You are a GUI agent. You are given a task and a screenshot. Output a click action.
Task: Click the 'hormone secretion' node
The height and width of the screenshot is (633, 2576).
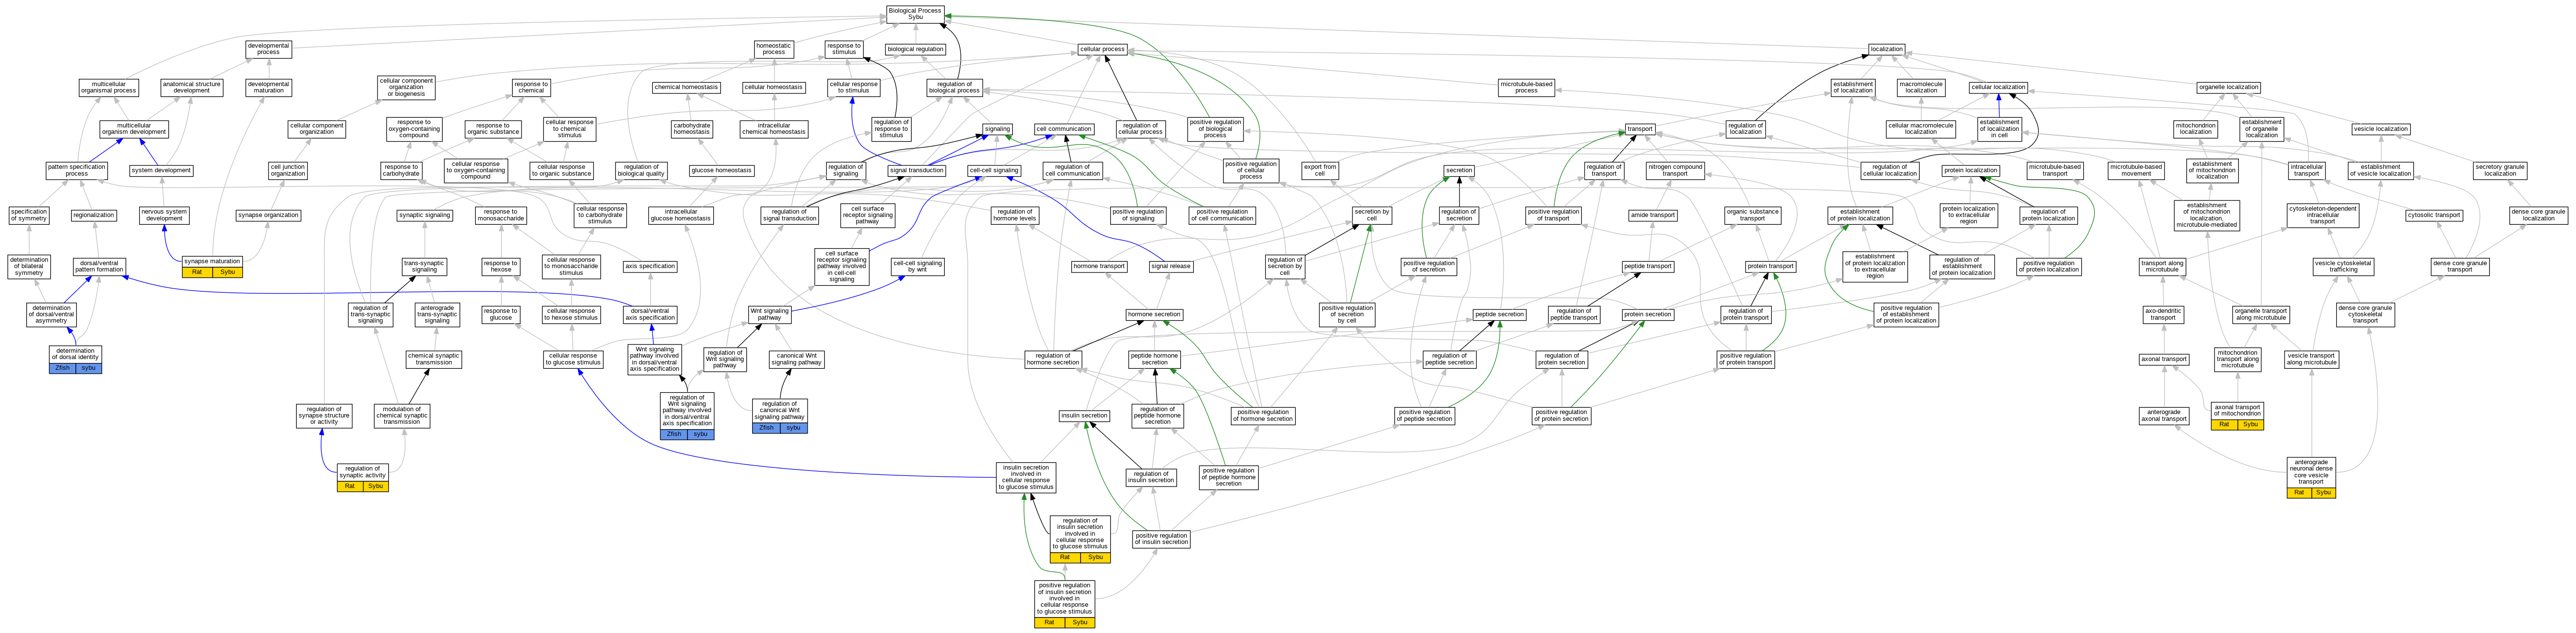click(x=1154, y=314)
